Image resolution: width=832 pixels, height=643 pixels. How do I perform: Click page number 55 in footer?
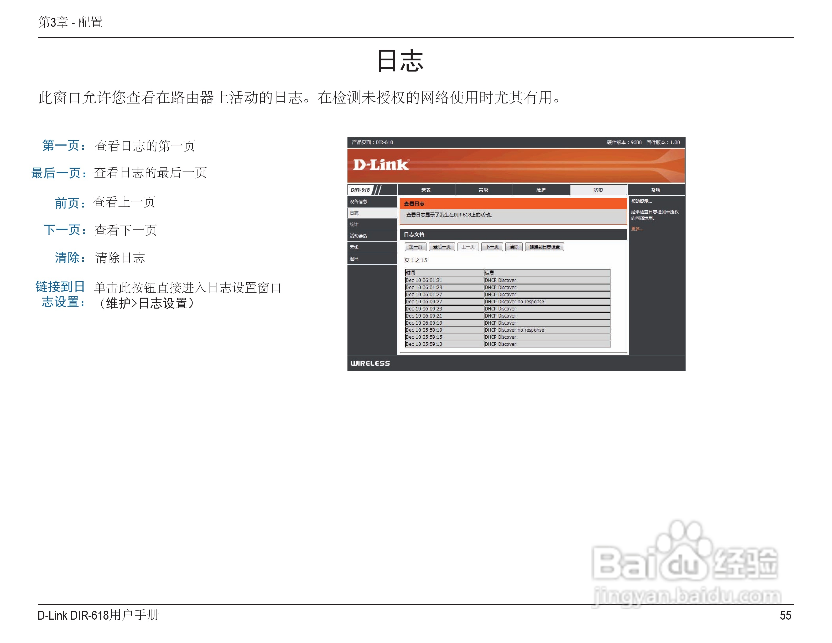(x=786, y=616)
